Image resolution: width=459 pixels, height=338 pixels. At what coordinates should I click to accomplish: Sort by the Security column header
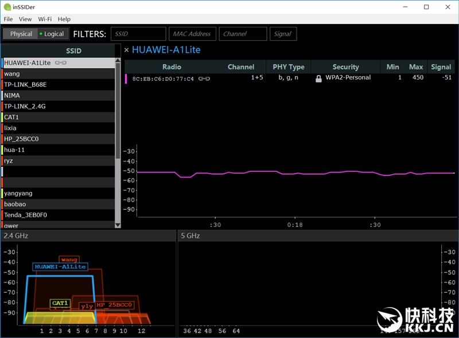point(345,67)
